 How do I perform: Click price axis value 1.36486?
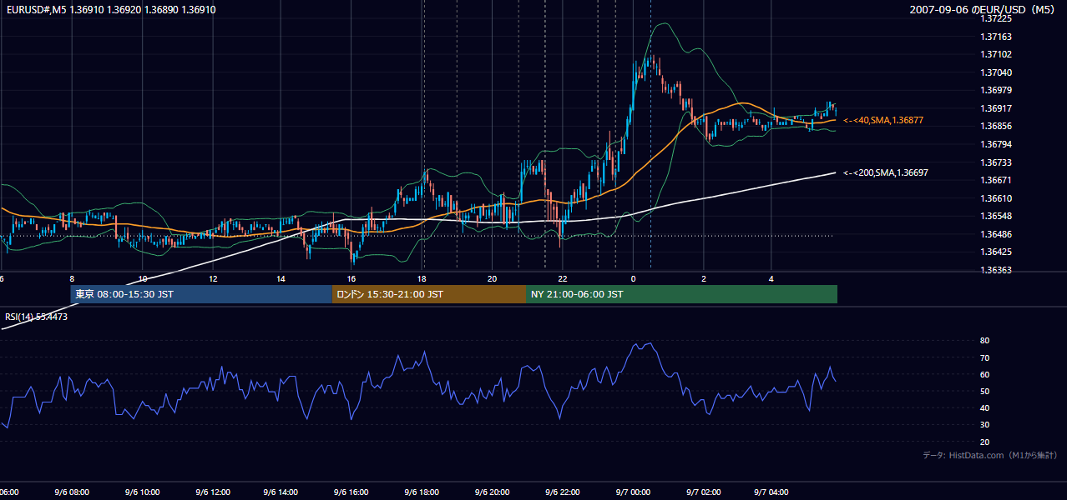pos(996,234)
